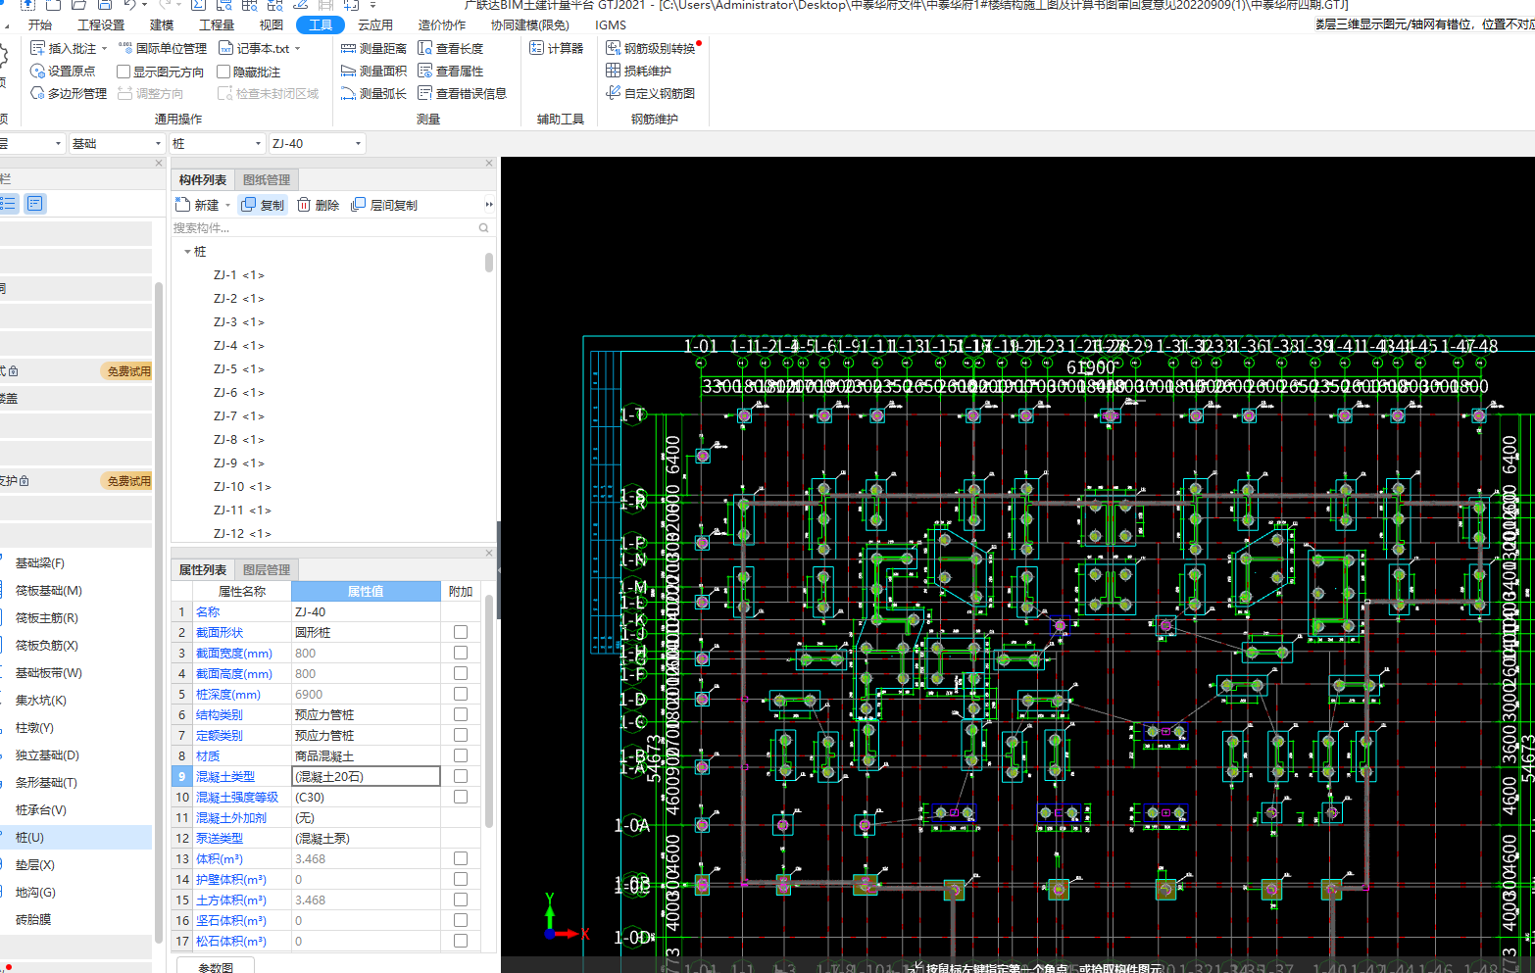Tick the 附加 checkbox for 结构类别 row
Image resolution: width=1535 pixels, height=973 pixels.
(x=461, y=714)
